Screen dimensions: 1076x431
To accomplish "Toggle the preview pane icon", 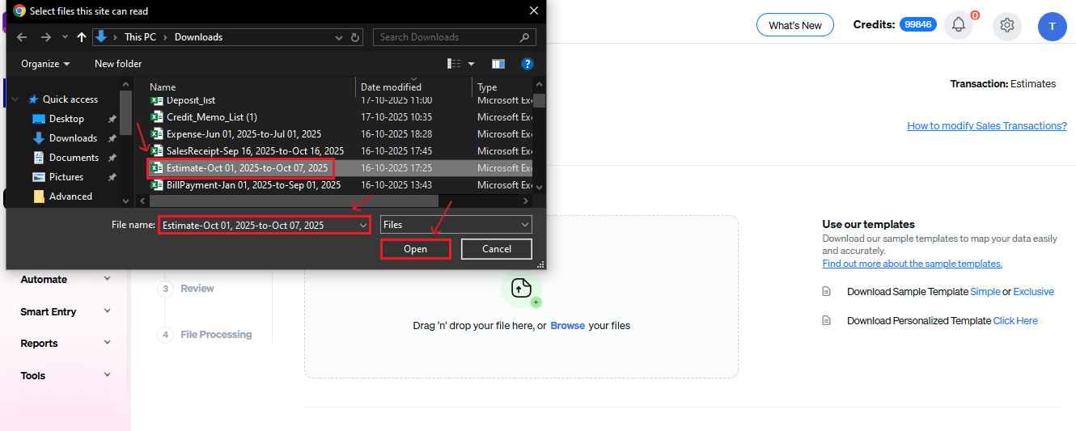I will (x=498, y=64).
